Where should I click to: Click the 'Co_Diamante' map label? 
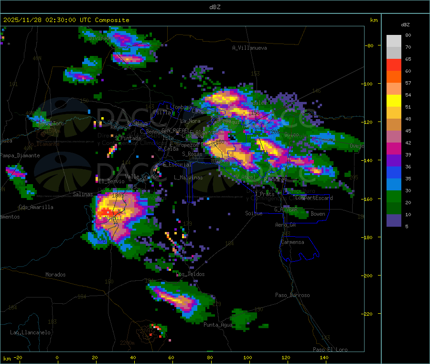[43, 144]
